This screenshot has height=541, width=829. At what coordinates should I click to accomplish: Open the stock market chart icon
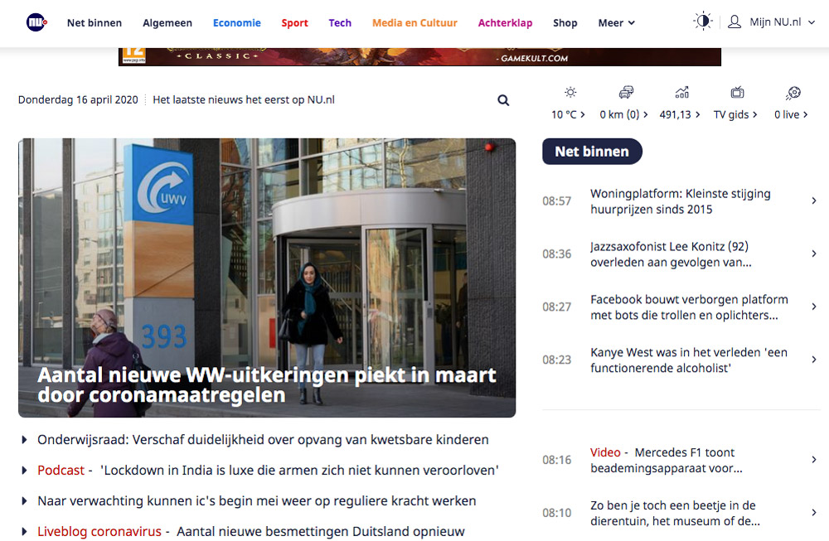click(x=681, y=93)
